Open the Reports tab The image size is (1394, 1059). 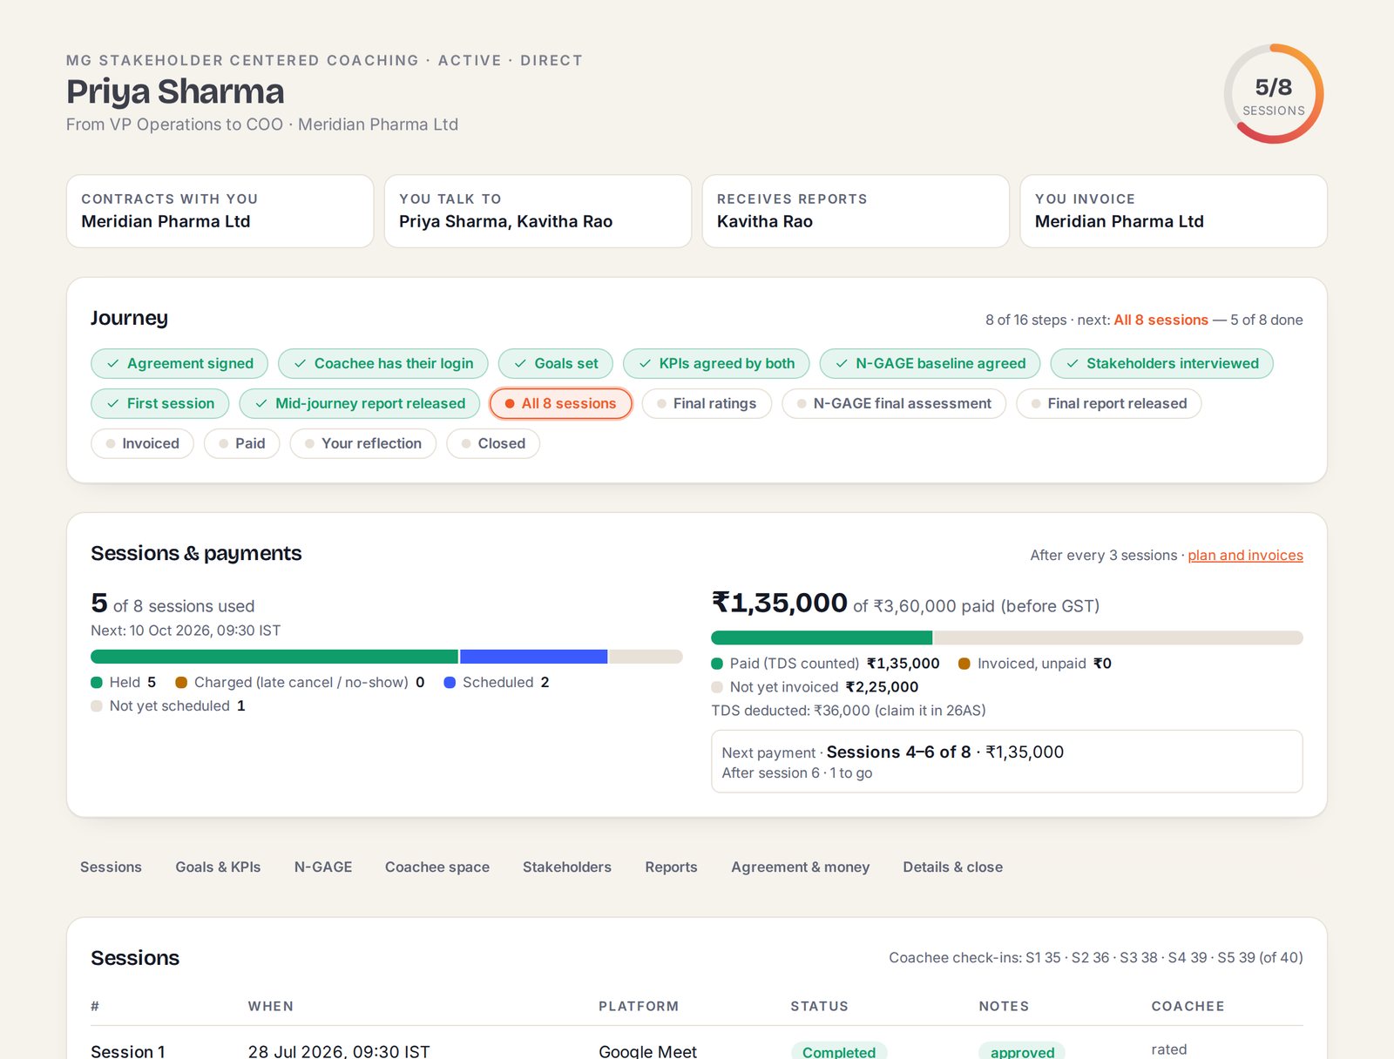coord(671,867)
